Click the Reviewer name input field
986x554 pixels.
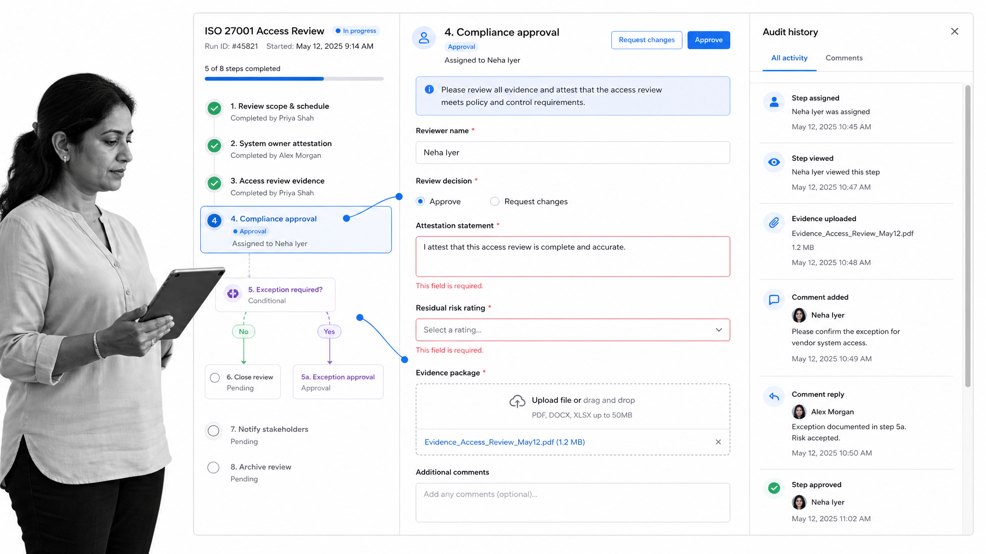(x=573, y=152)
